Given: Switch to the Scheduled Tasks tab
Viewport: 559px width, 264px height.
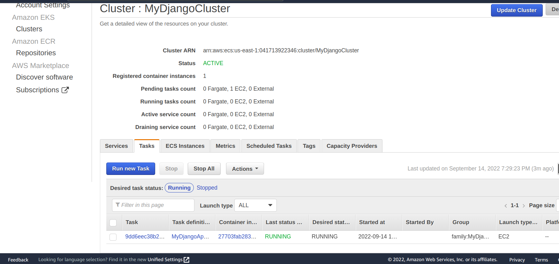Looking at the screenshot, I should [x=269, y=146].
